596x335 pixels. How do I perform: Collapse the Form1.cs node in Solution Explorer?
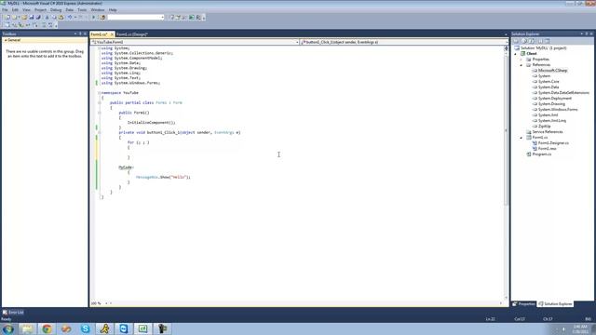click(x=521, y=138)
